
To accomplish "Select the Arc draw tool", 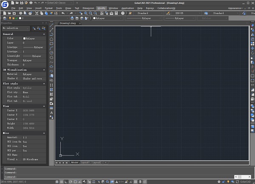I will point(51,48).
